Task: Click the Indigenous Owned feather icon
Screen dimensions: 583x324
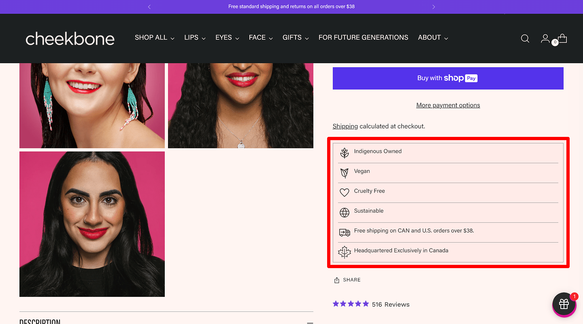Action: (345, 153)
